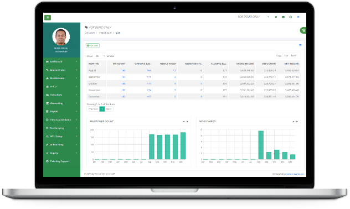Click the envelope messages icon in the top bar
Viewport: 350px width, 209px height.
coord(283,17)
